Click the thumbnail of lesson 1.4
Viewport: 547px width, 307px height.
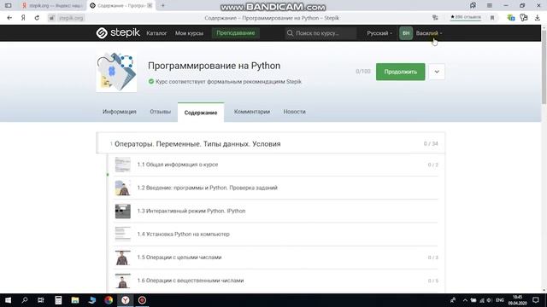pyautogui.click(x=123, y=235)
